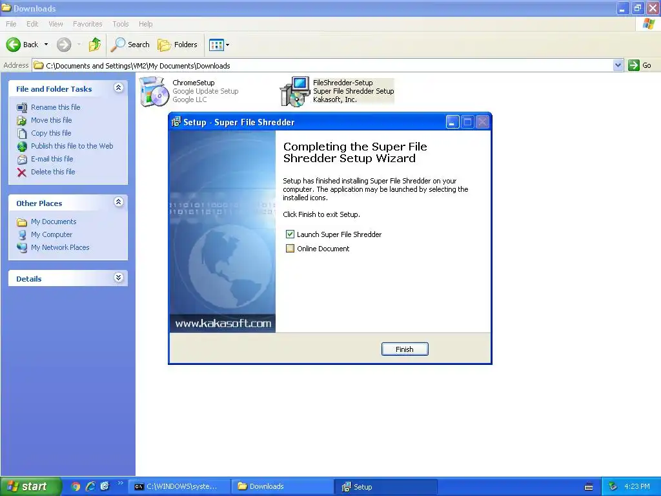Image resolution: width=661 pixels, height=496 pixels.
Task: Click the Start button
Action: click(30, 486)
